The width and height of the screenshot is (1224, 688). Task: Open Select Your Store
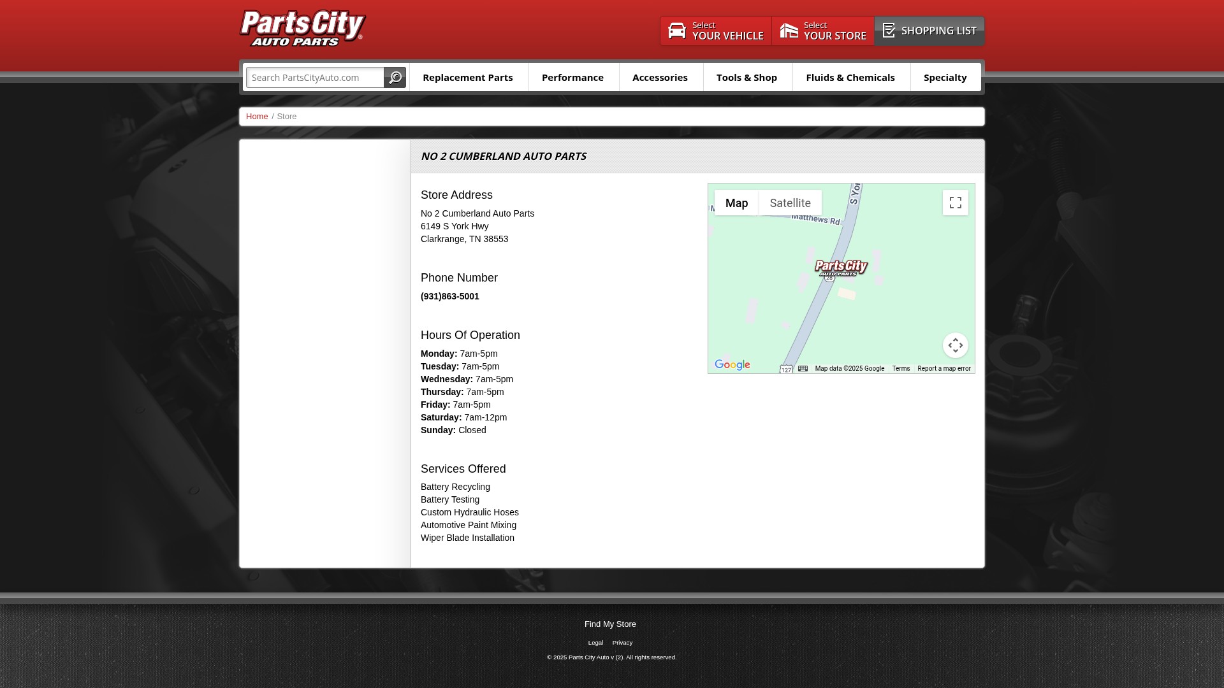(823, 31)
